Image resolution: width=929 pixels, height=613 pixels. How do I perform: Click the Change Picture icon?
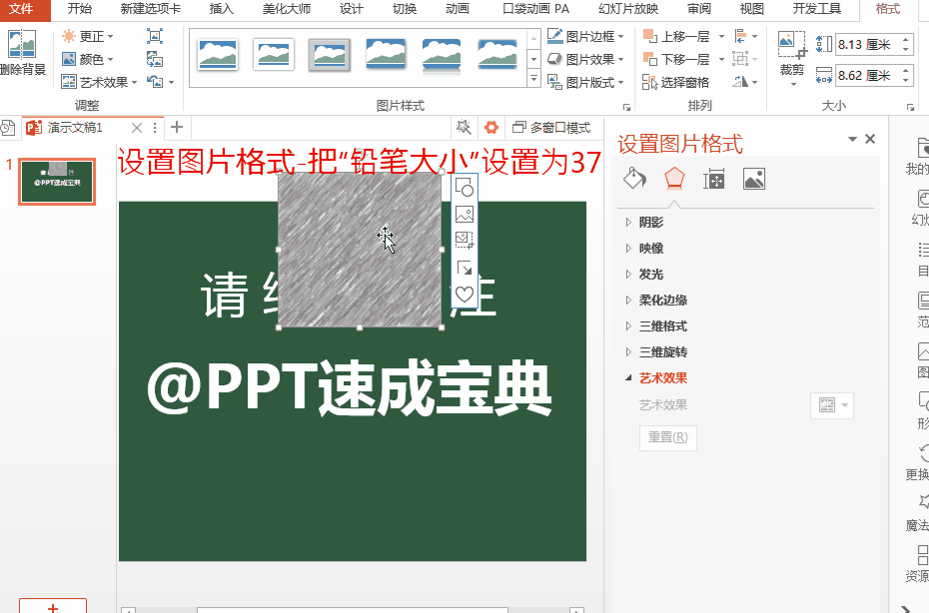155,59
